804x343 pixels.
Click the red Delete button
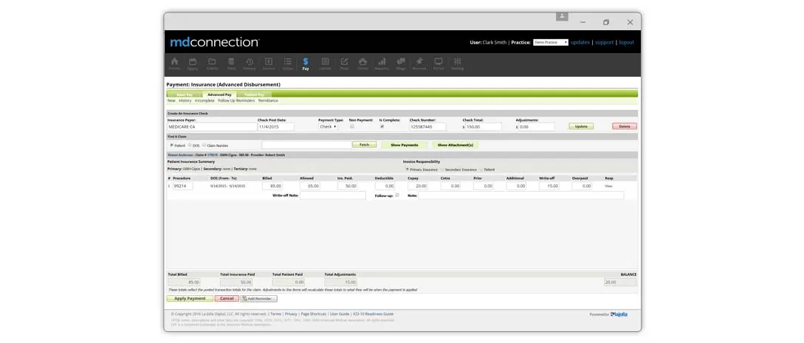(625, 126)
